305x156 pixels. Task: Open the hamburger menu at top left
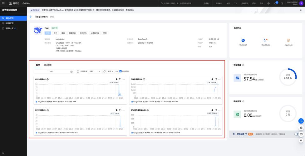pos(3,3)
